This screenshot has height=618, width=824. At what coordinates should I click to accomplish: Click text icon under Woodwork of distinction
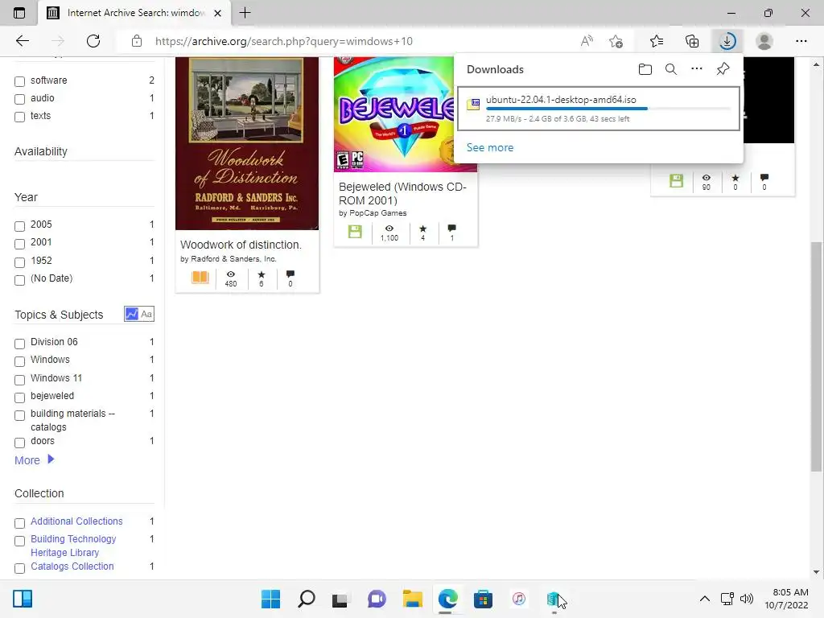(200, 277)
